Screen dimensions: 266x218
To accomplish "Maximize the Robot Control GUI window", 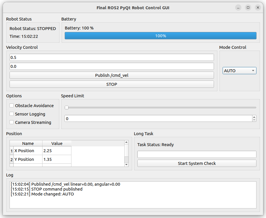I will tap(248, 8).
